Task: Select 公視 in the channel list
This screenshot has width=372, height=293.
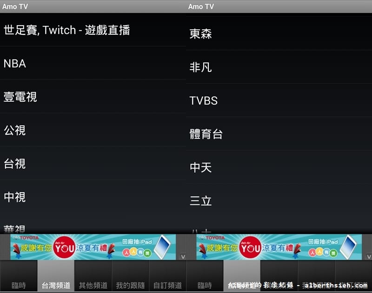Action: click(93, 130)
